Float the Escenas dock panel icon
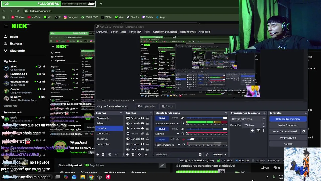321x181 pixels. (121, 113)
